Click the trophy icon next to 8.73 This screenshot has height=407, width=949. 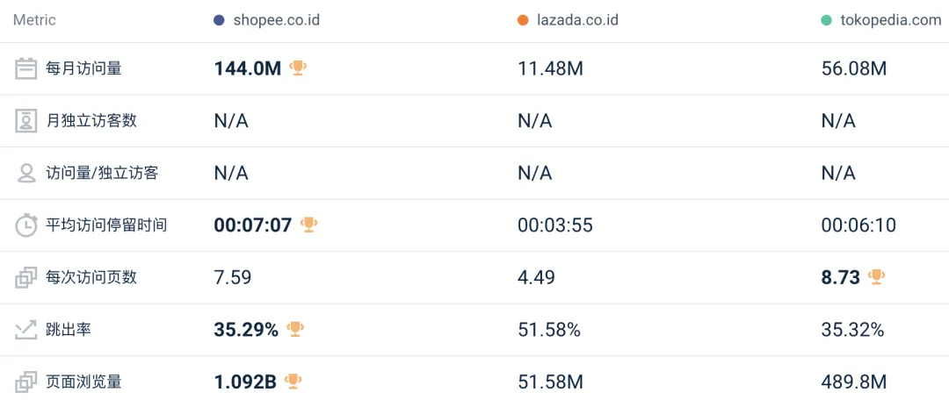pyautogui.click(x=876, y=276)
